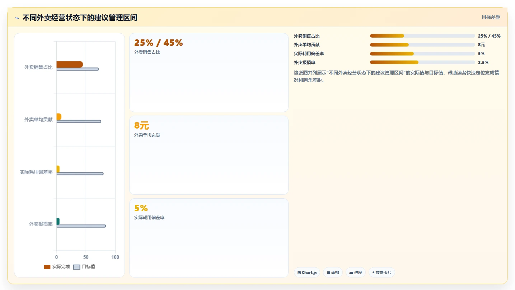Viewport: 515px width, 290px height.
Task: Click the 进度 tag chip
Action: coord(356,272)
